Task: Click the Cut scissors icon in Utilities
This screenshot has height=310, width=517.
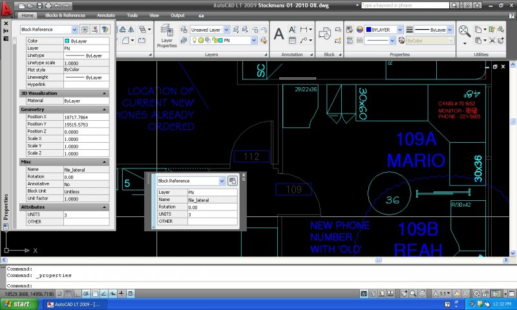Action: click(x=492, y=40)
